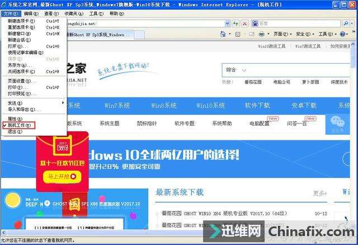This screenshot has width=358, height=245.
Task: Click the 更多+ link beside 最新系统下载
Action: point(319,194)
